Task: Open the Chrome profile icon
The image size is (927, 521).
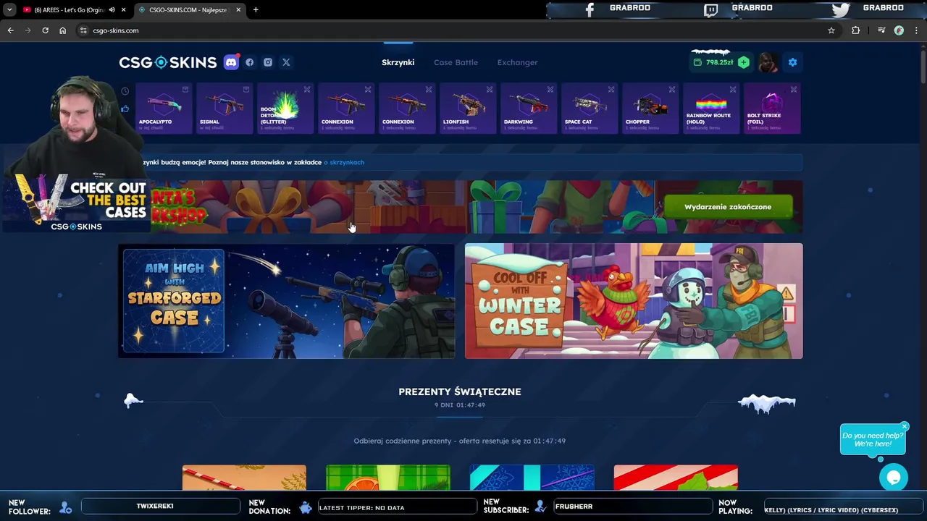Action: pos(899,30)
